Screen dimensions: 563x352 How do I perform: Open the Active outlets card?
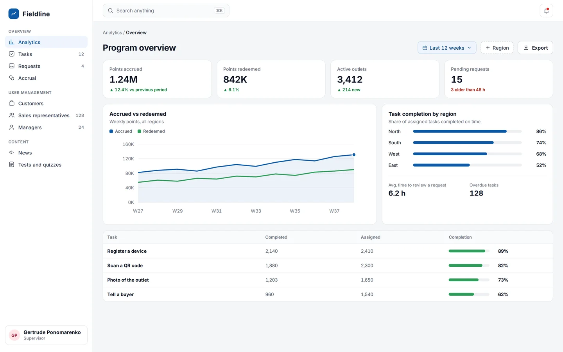pos(385,79)
